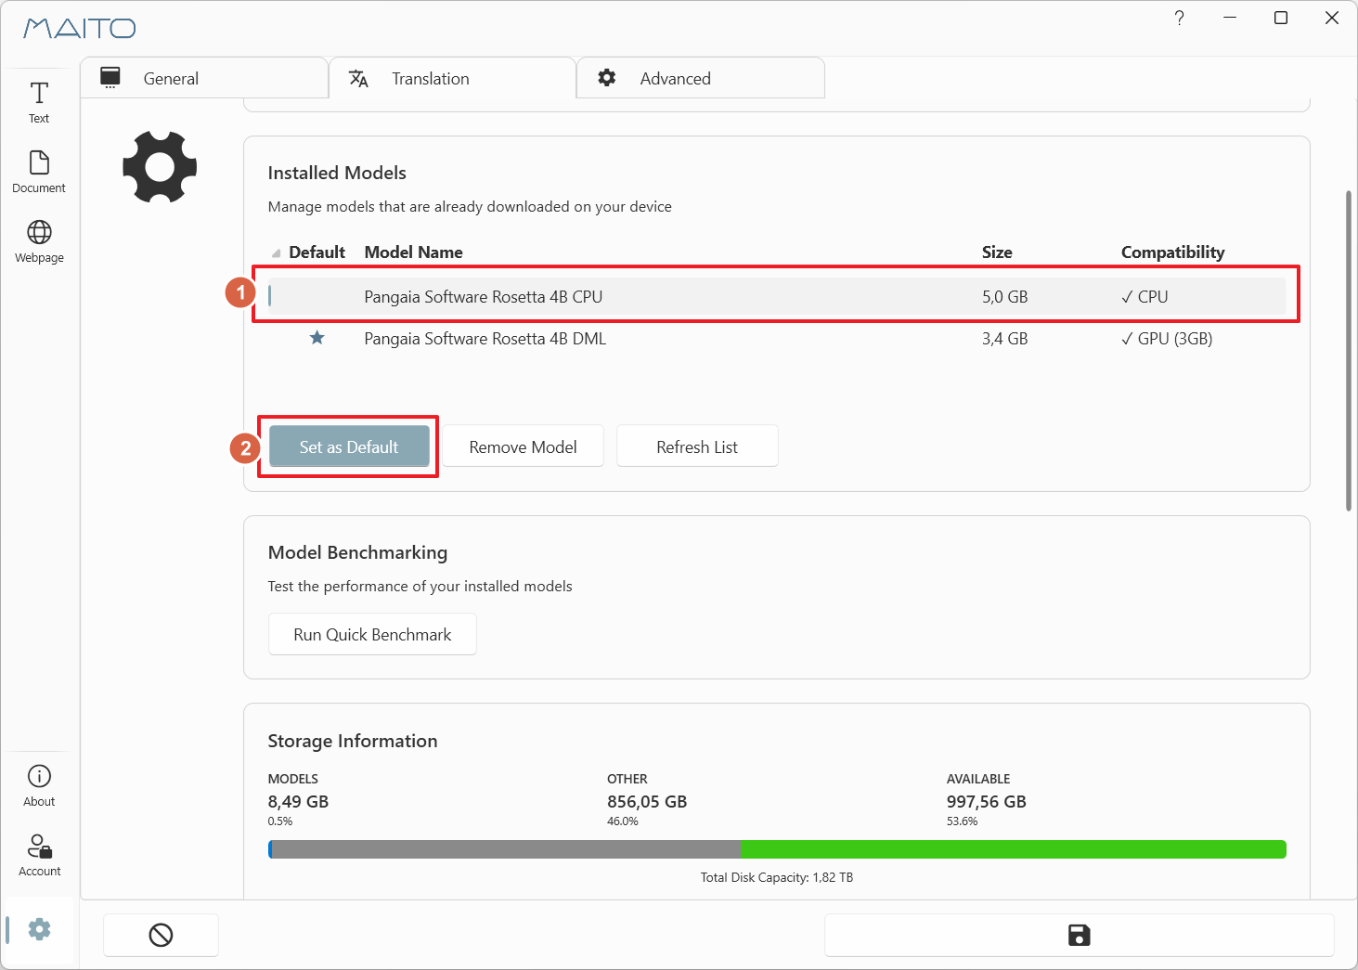Click the help question mark icon
1358x970 pixels.
point(1179,18)
